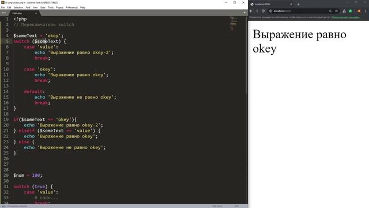Click the browser Forward arrow

[x=257, y=11]
